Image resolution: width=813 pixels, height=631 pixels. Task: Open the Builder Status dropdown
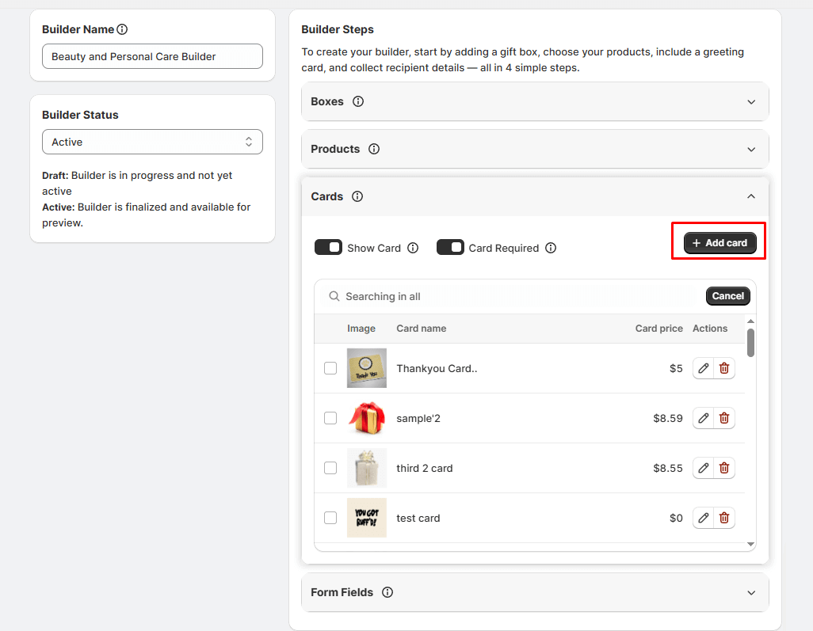click(x=152, y=142)
